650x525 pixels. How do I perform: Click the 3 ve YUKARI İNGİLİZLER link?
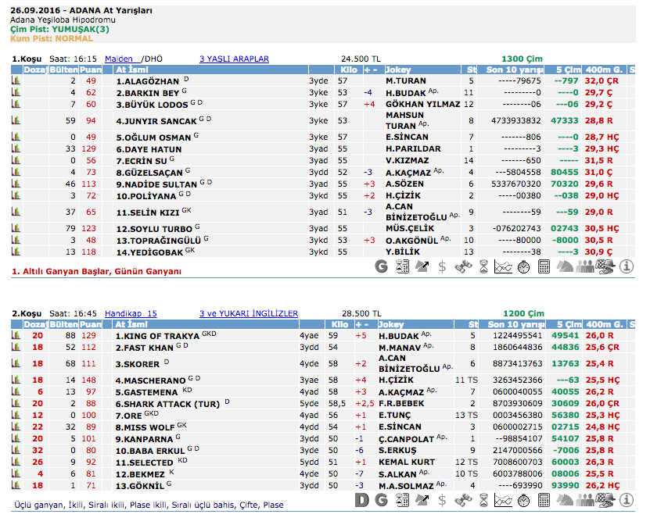tap(248, 313)
